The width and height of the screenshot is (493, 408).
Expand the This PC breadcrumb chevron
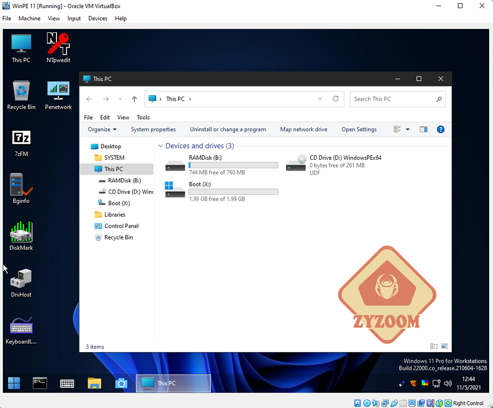tap(190, 99)
